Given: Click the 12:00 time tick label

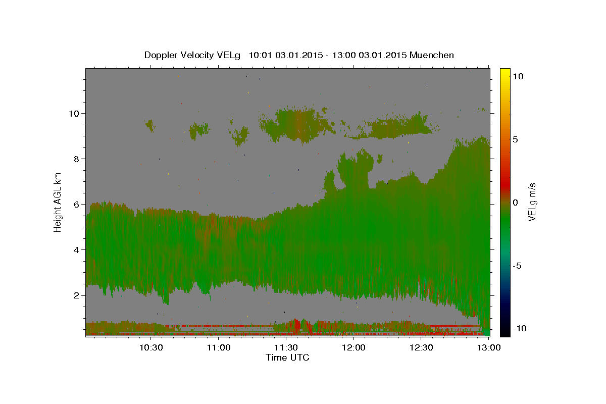Looking at the screenshot, I should point(354,347).
